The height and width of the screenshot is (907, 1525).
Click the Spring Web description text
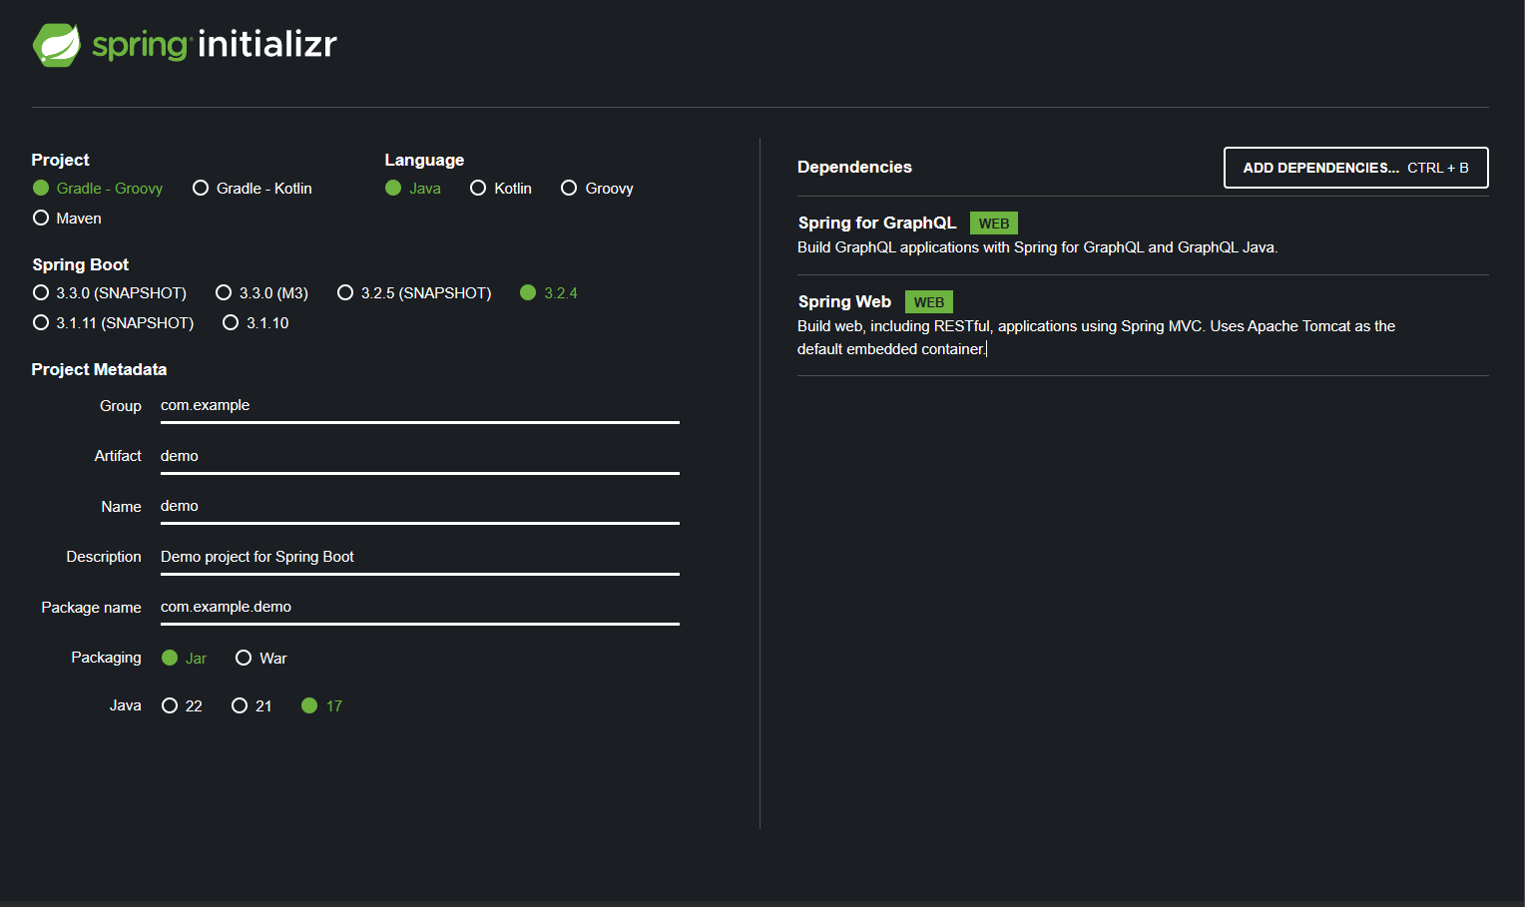(x=1096, y=337)
